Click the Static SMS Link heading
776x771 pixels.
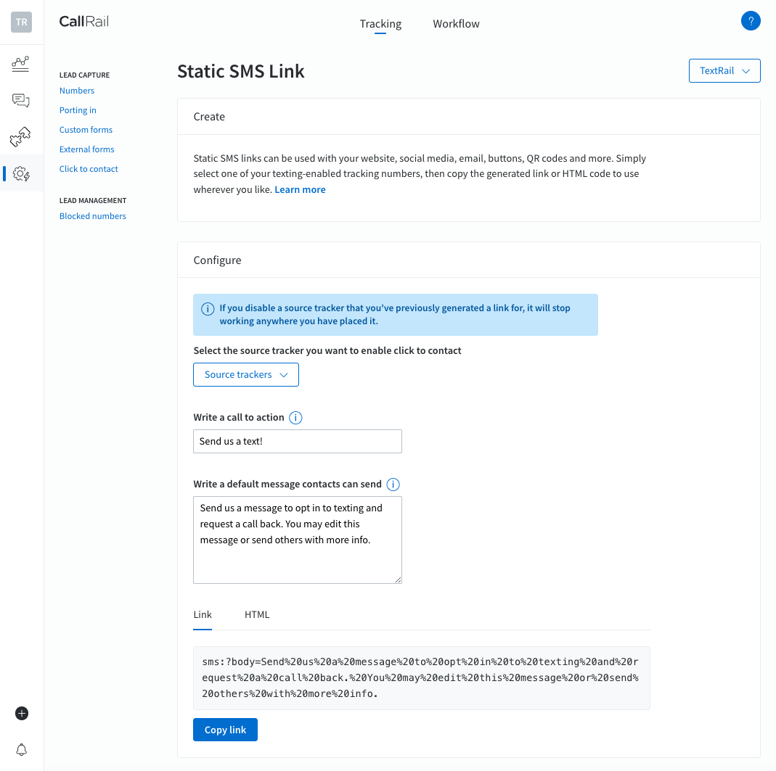tap(241, 71)
